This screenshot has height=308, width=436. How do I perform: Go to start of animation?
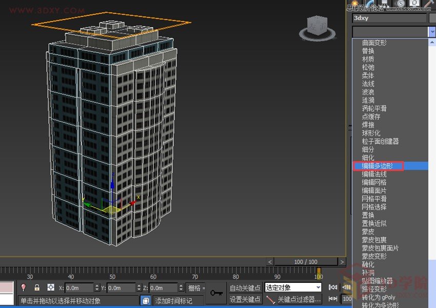coord(333,287)
